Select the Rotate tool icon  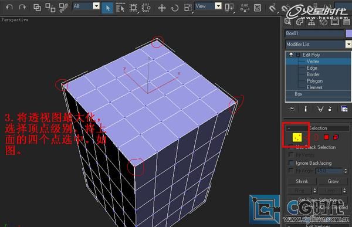tap(175, 8)
